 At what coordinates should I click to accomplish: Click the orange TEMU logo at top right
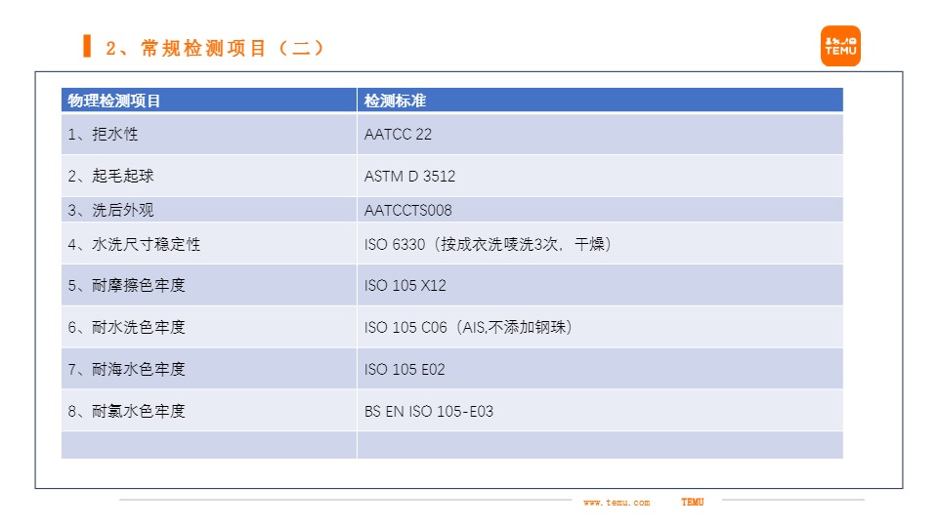pyautogui.click(x=840, y=46)
